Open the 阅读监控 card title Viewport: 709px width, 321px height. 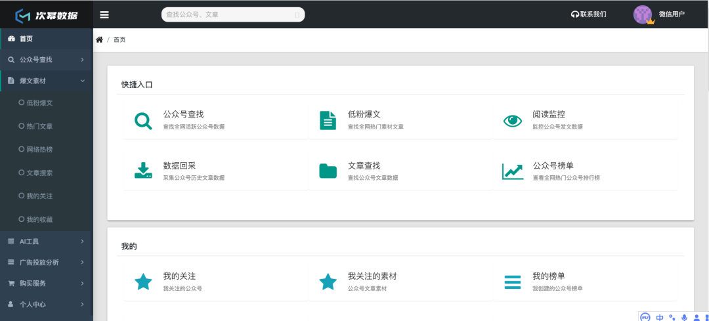[549, 114]
